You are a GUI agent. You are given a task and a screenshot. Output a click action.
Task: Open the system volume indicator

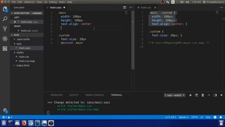tap(187, 2)
